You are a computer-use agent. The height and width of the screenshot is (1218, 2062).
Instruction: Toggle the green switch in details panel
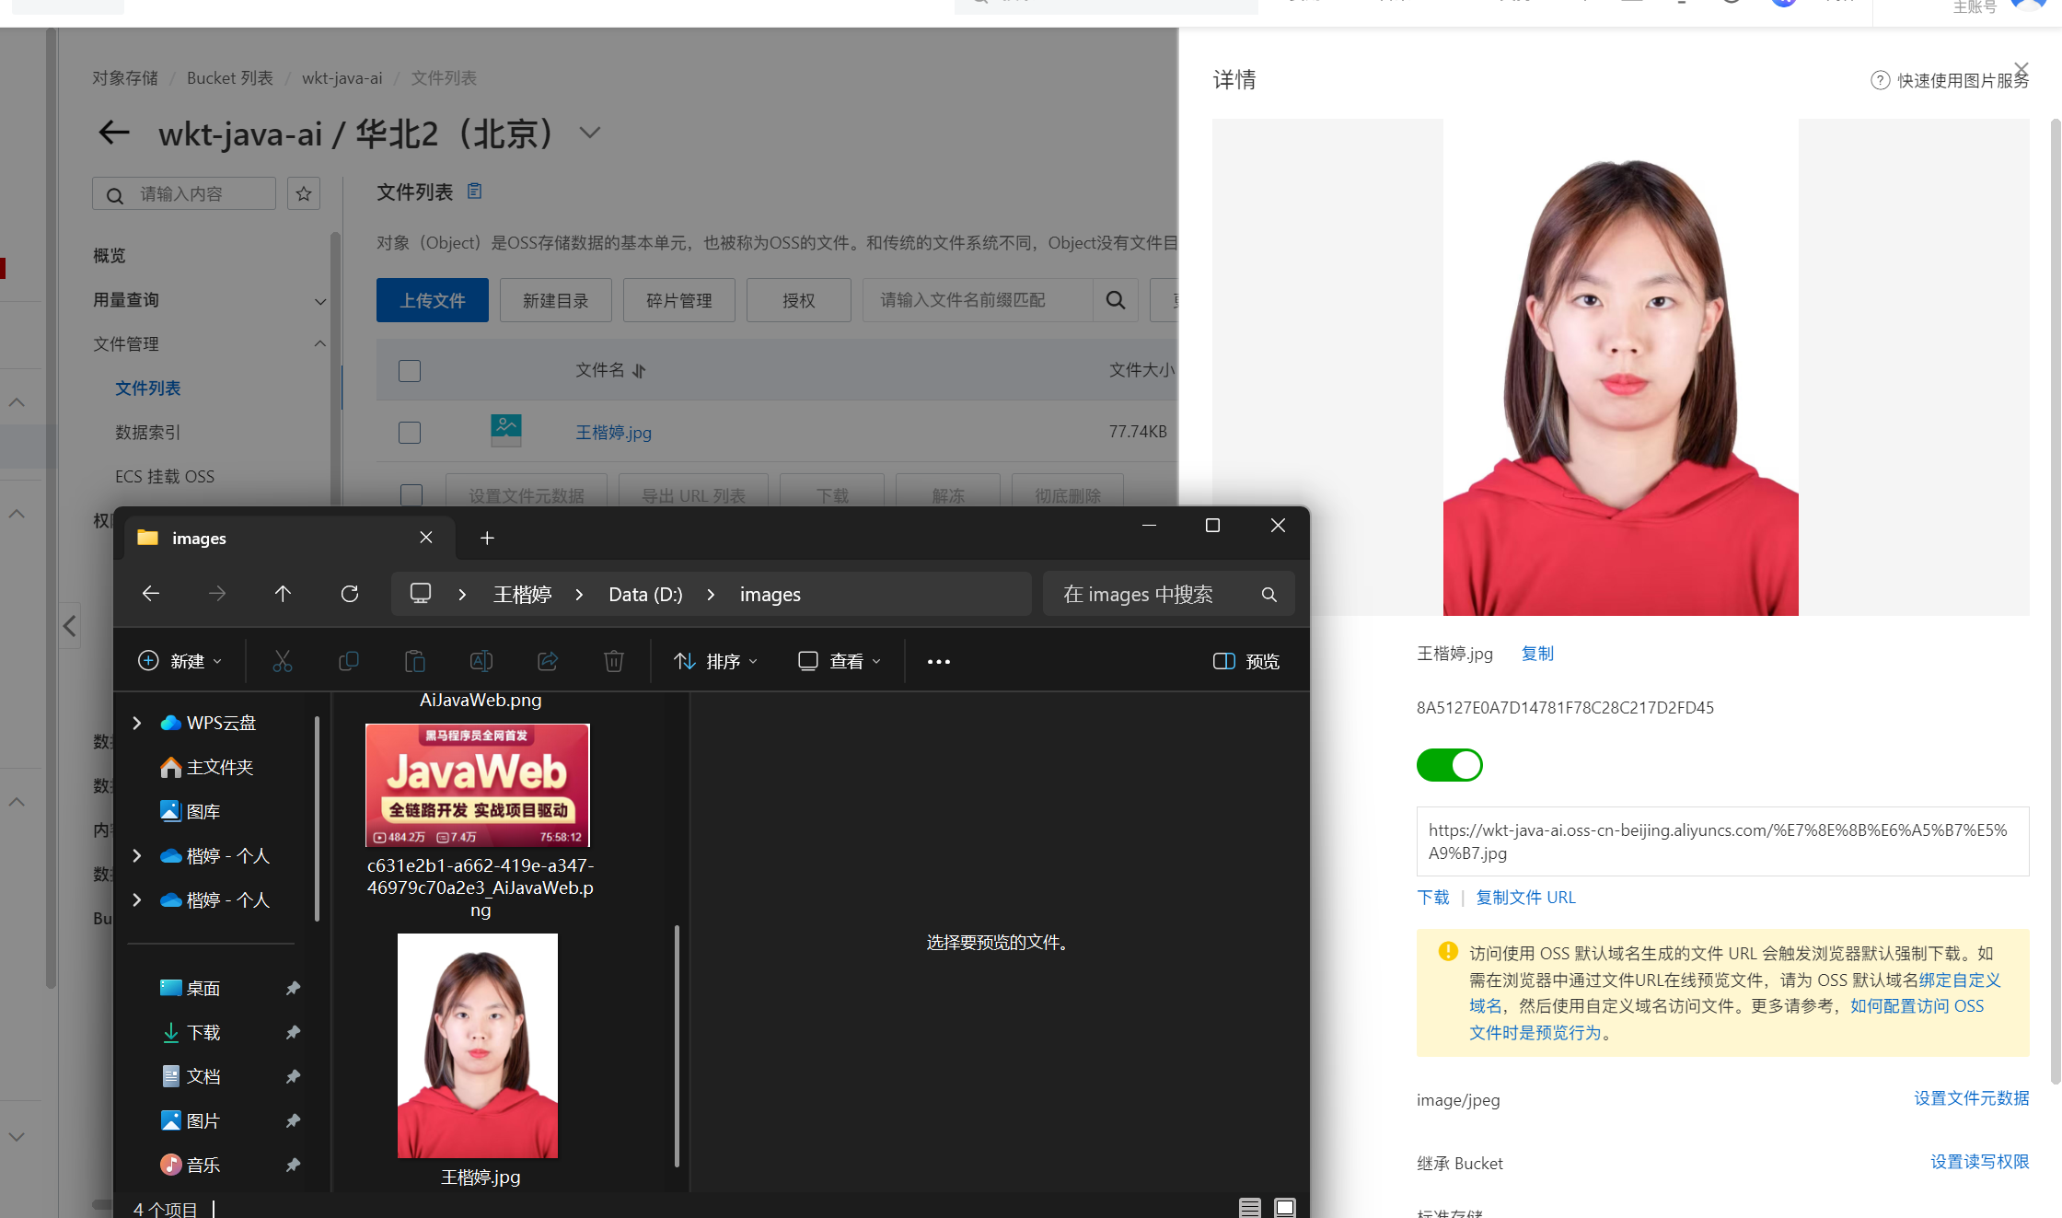coord(1449,765)
